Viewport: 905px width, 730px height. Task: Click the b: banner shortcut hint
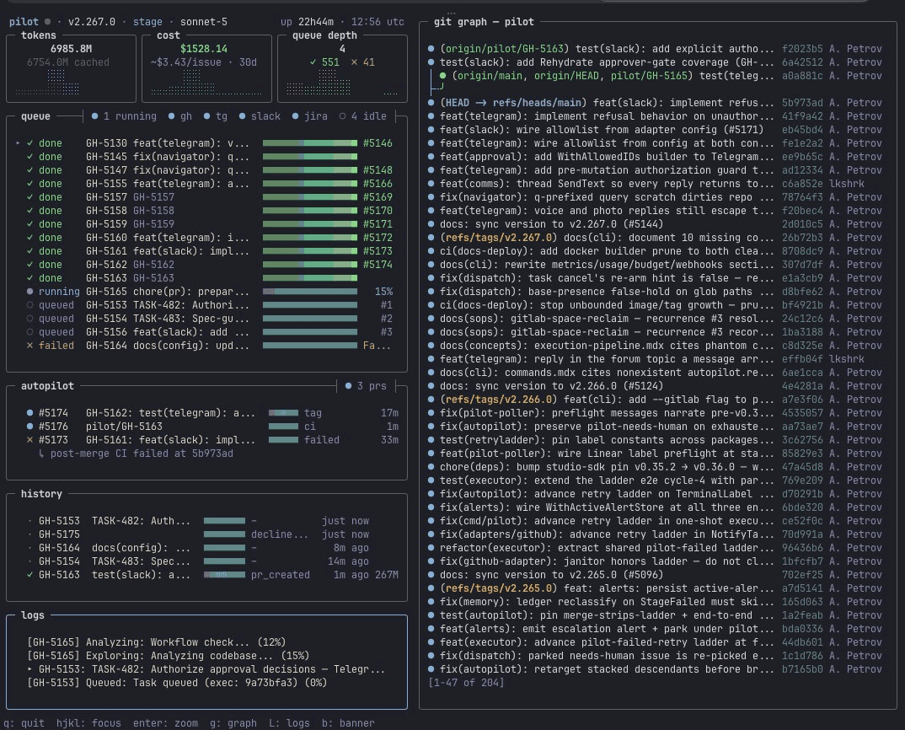(x=348, y=723)
